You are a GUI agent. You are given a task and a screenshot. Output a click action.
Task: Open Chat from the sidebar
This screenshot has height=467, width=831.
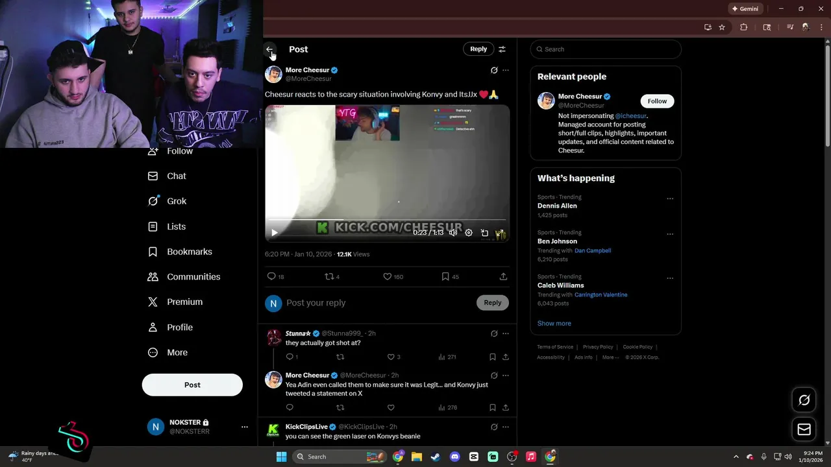(x=167, y=176)
